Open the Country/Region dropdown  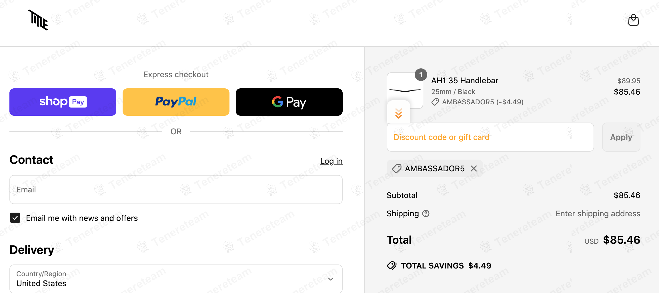(176, 279)
